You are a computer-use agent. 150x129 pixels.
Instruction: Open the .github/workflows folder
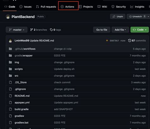point(25,49)
